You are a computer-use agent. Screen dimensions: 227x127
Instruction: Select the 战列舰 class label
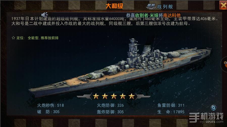(x=165, y=7)
